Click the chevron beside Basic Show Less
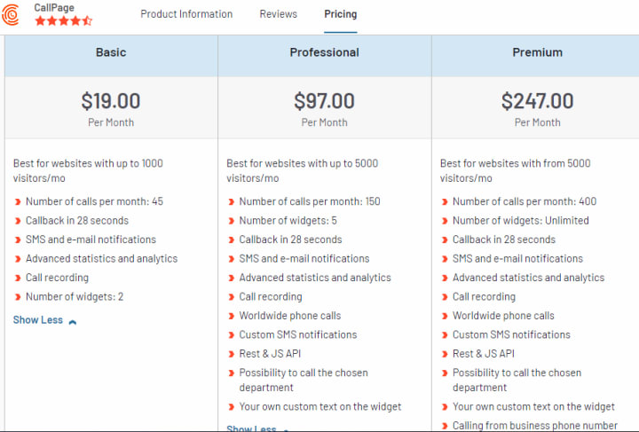This screenshot has height=432, width=639. click(x=73, y=321)
